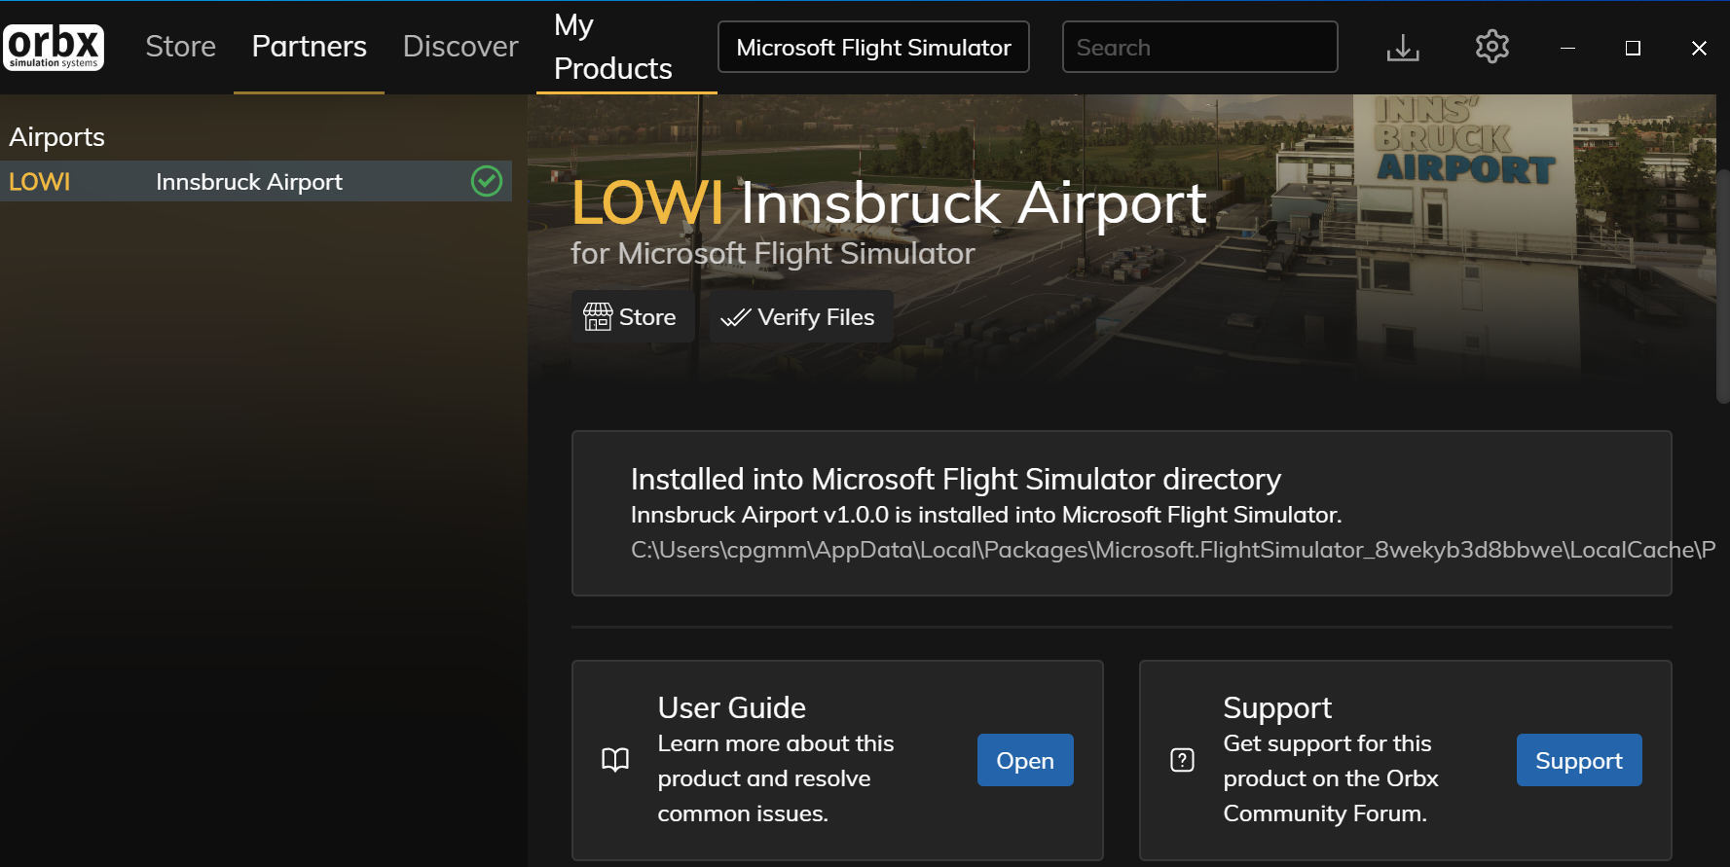Click the 'Innsbruck Airport v1.0.0 is installed' text

click(986, 515)
